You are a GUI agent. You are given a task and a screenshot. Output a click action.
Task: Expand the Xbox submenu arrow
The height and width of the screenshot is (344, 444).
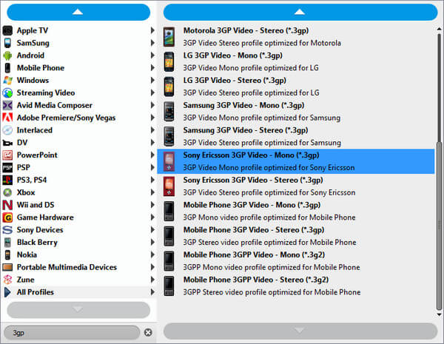coord(152,192)
